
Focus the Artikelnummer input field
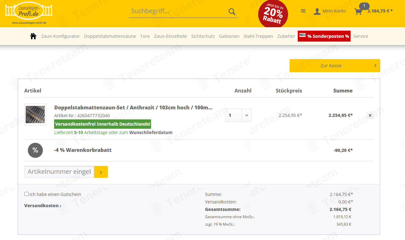pos(59,172)
